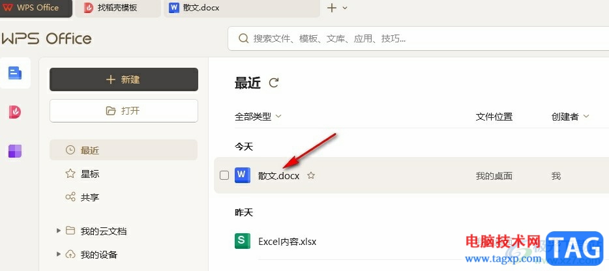This screenshot has width=609, height=271.
Task: Star the 散文.docx file
Action: point(311,175)
